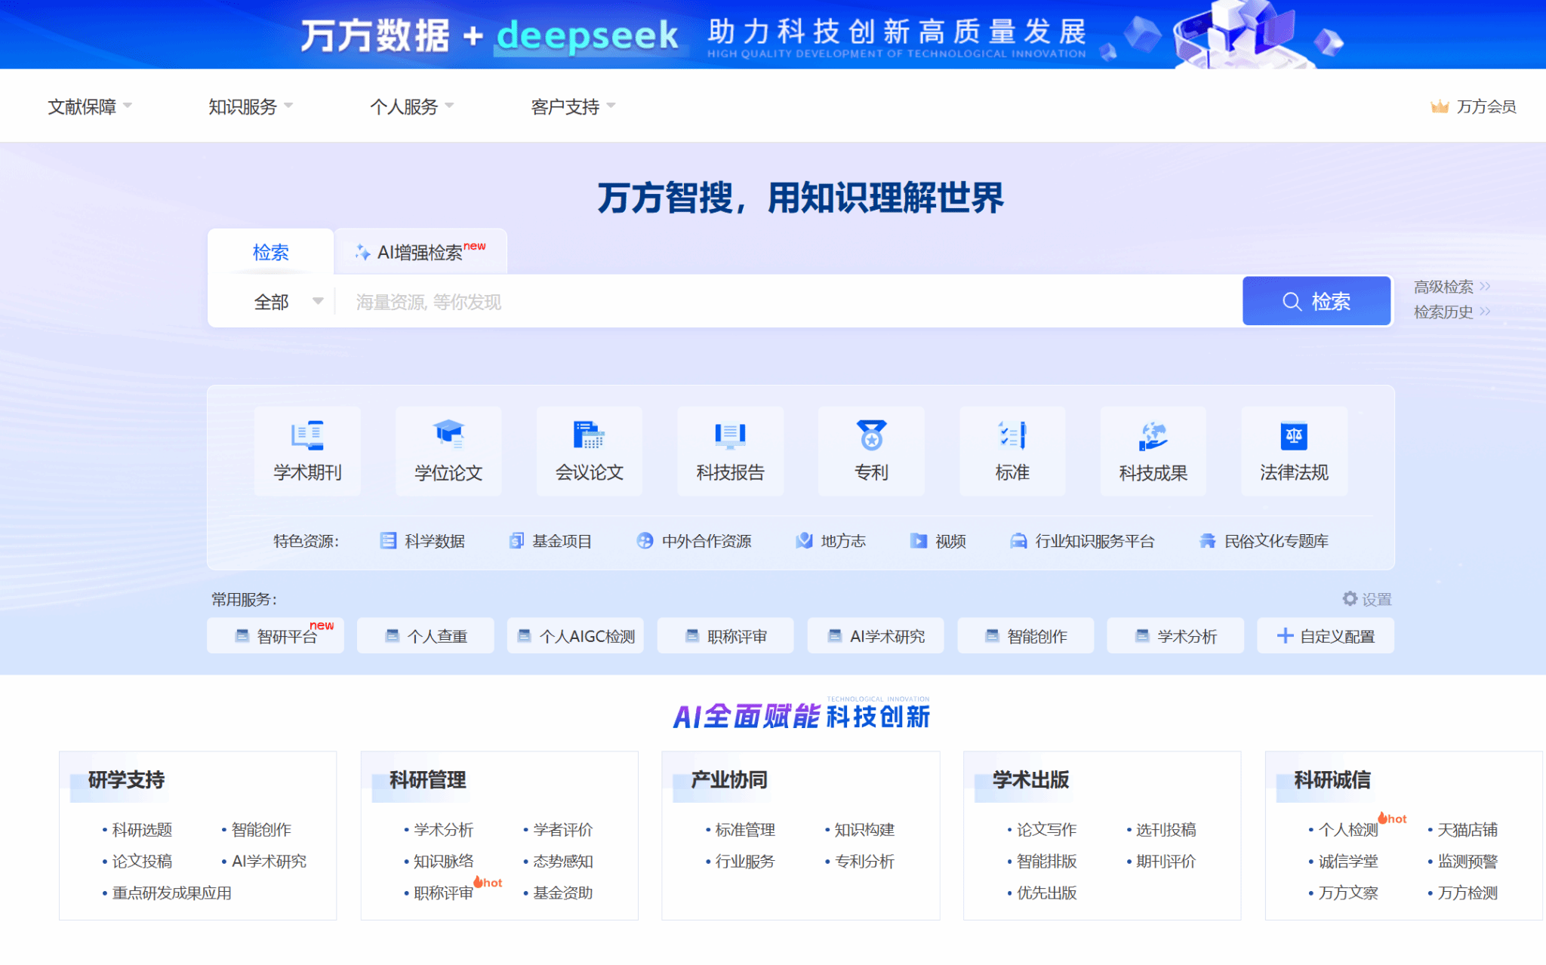Expand the 知识服务 navigation menu
Viewport: 1546px width, 965px height.
[x=250, y=106]
